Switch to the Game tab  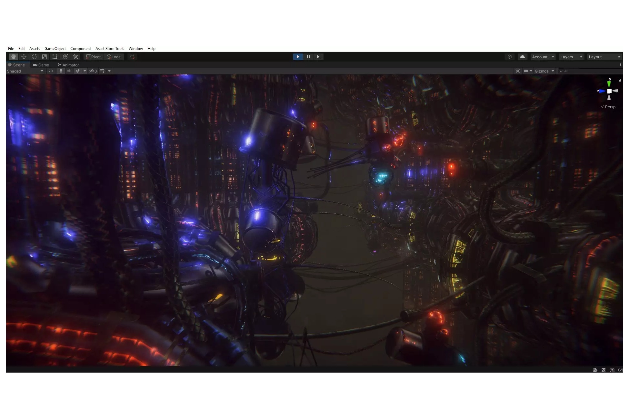pyautogui.click(x=41, y=65)
